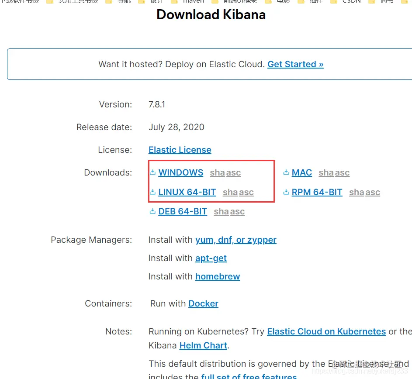
Task: Open the asc signature for RPM 64-BIT
Action: tap(373, 192)
